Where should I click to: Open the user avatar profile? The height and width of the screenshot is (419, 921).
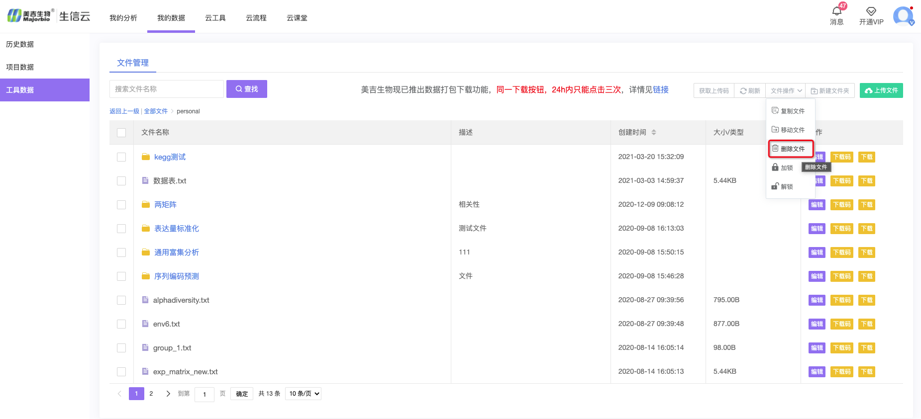[x=903, y=16]
